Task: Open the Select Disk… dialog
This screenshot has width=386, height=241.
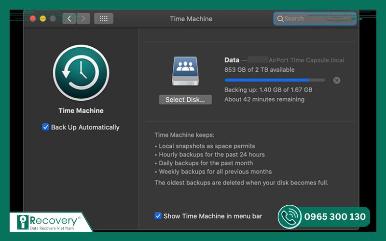Action: 185,100
